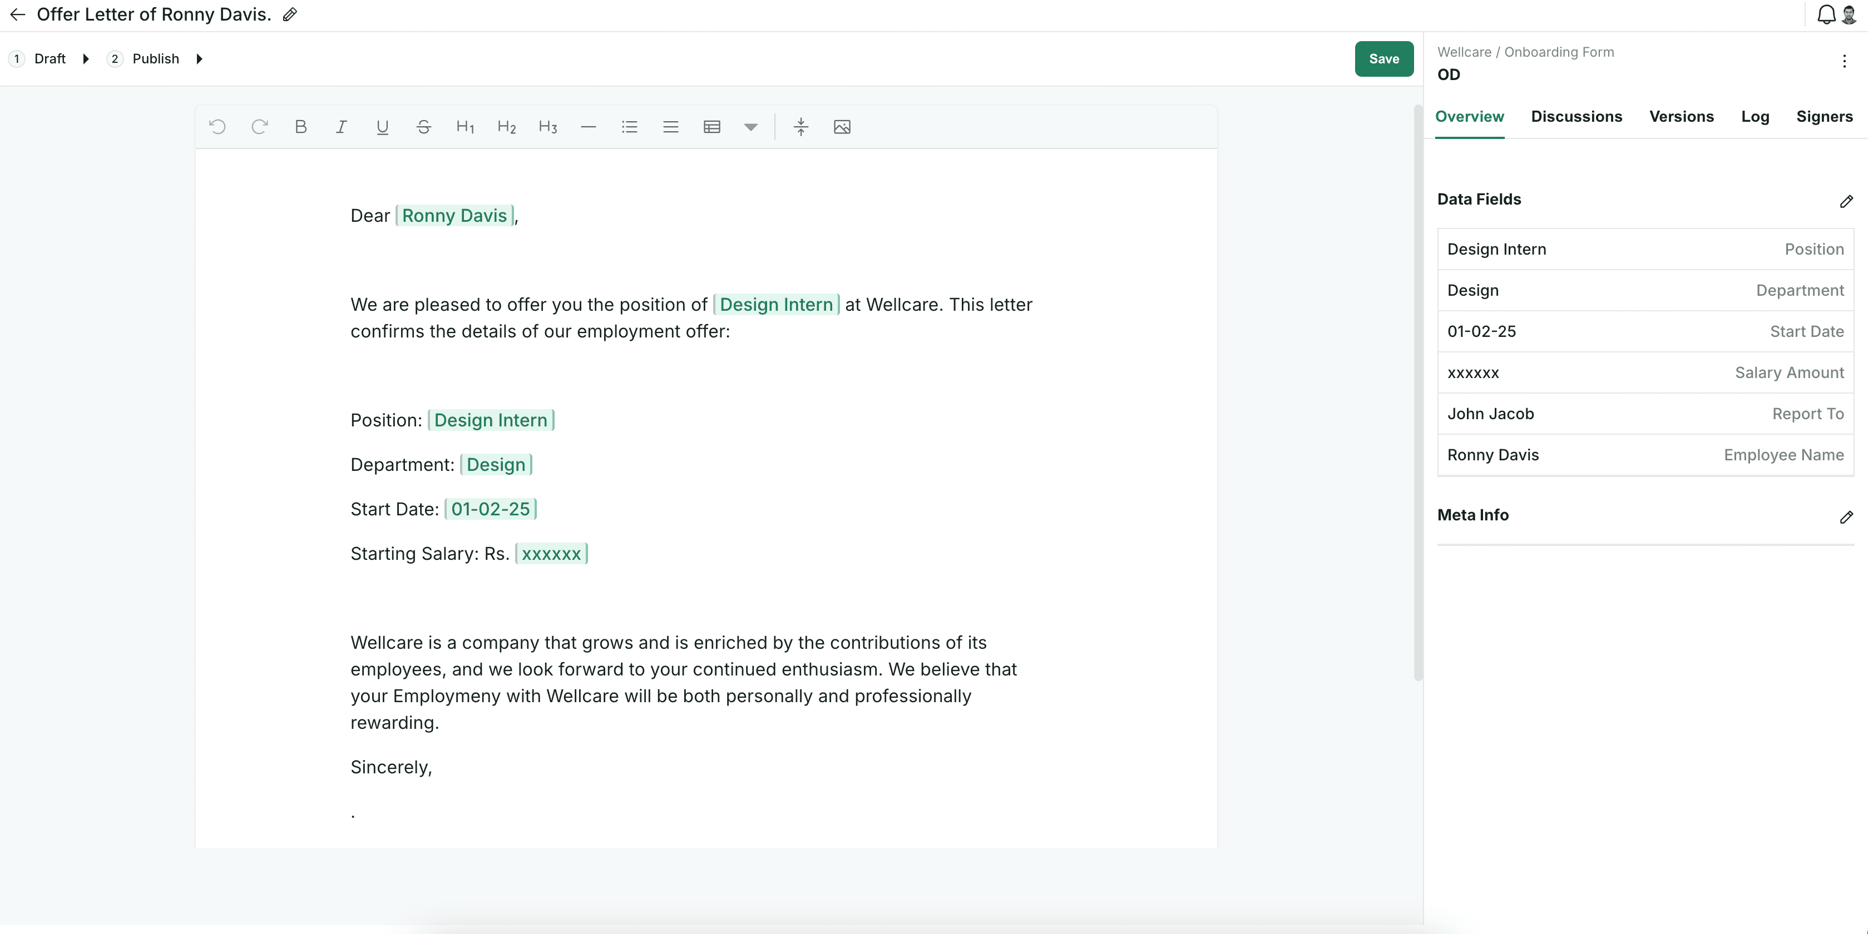Select the Start Date data field row
Screen dimensions: 1868x934
[1645, 332]
